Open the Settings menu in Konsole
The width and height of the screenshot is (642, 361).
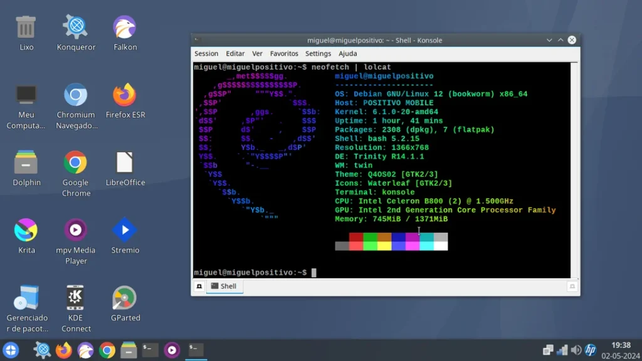point(318,54)
